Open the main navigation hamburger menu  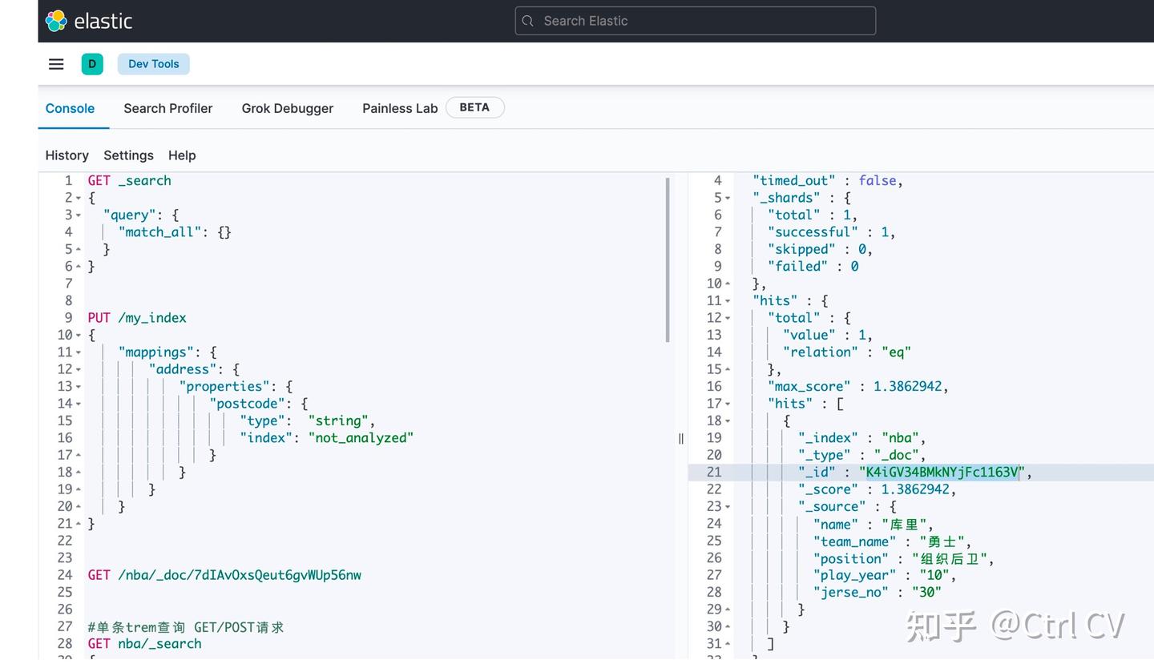[55, 64]
